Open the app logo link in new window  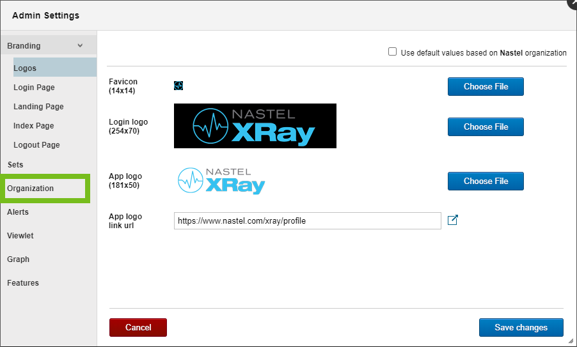coord(453,220)
